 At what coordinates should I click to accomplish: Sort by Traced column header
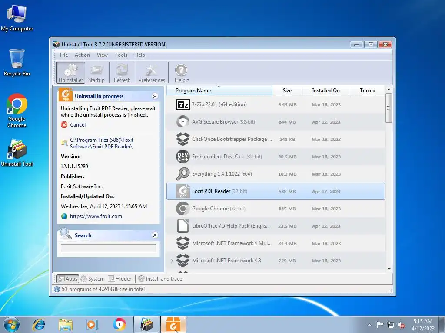[x=368, y=91]
